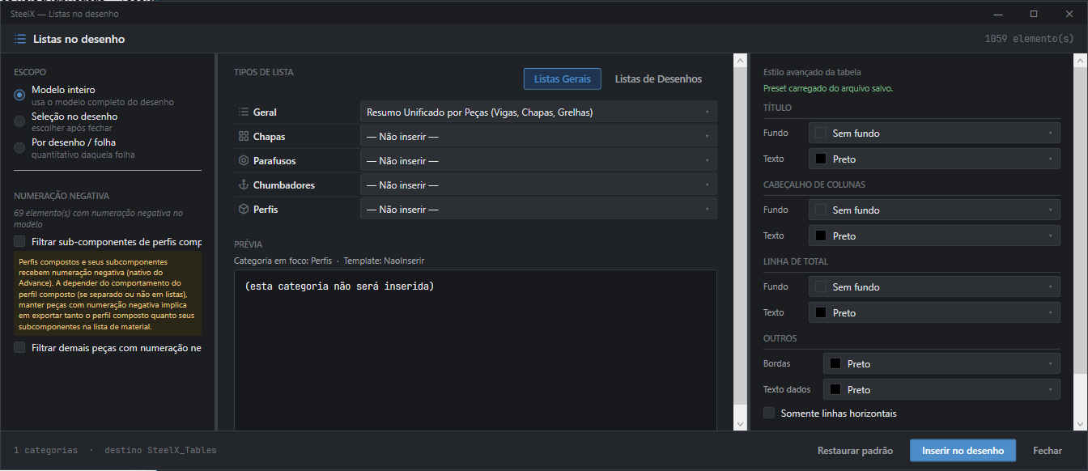Viewport: 1088px width, 471px height.
Task: Click the Parafusos hexagon bolt icon
Action: click(x=243, y=160)
